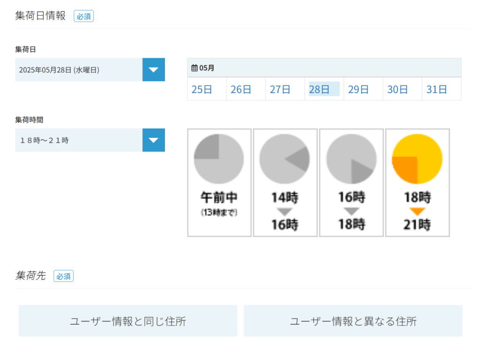
Task: Click the yellow 18時–21時 clock pie icon
Action: click(x=417, y=159)
